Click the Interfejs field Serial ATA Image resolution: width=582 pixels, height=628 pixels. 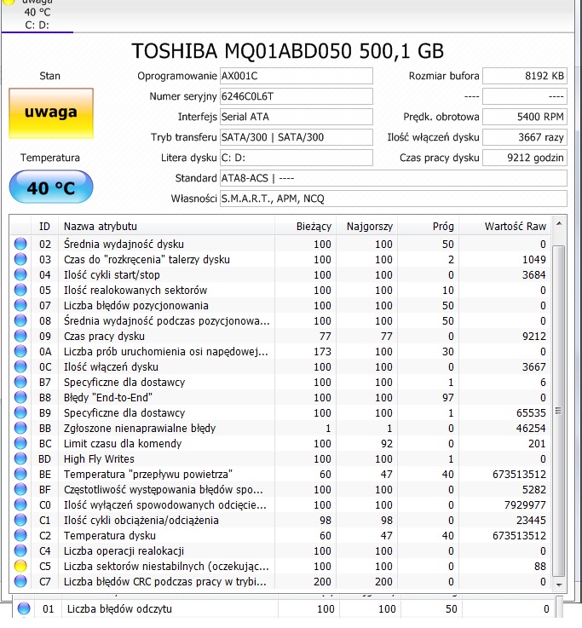(296, 117)
